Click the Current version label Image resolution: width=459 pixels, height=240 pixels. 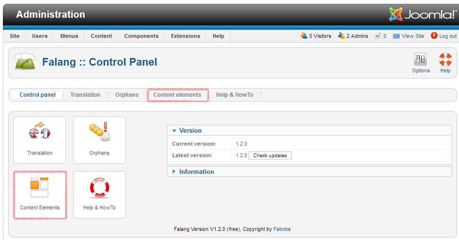(x=194, y=144)
